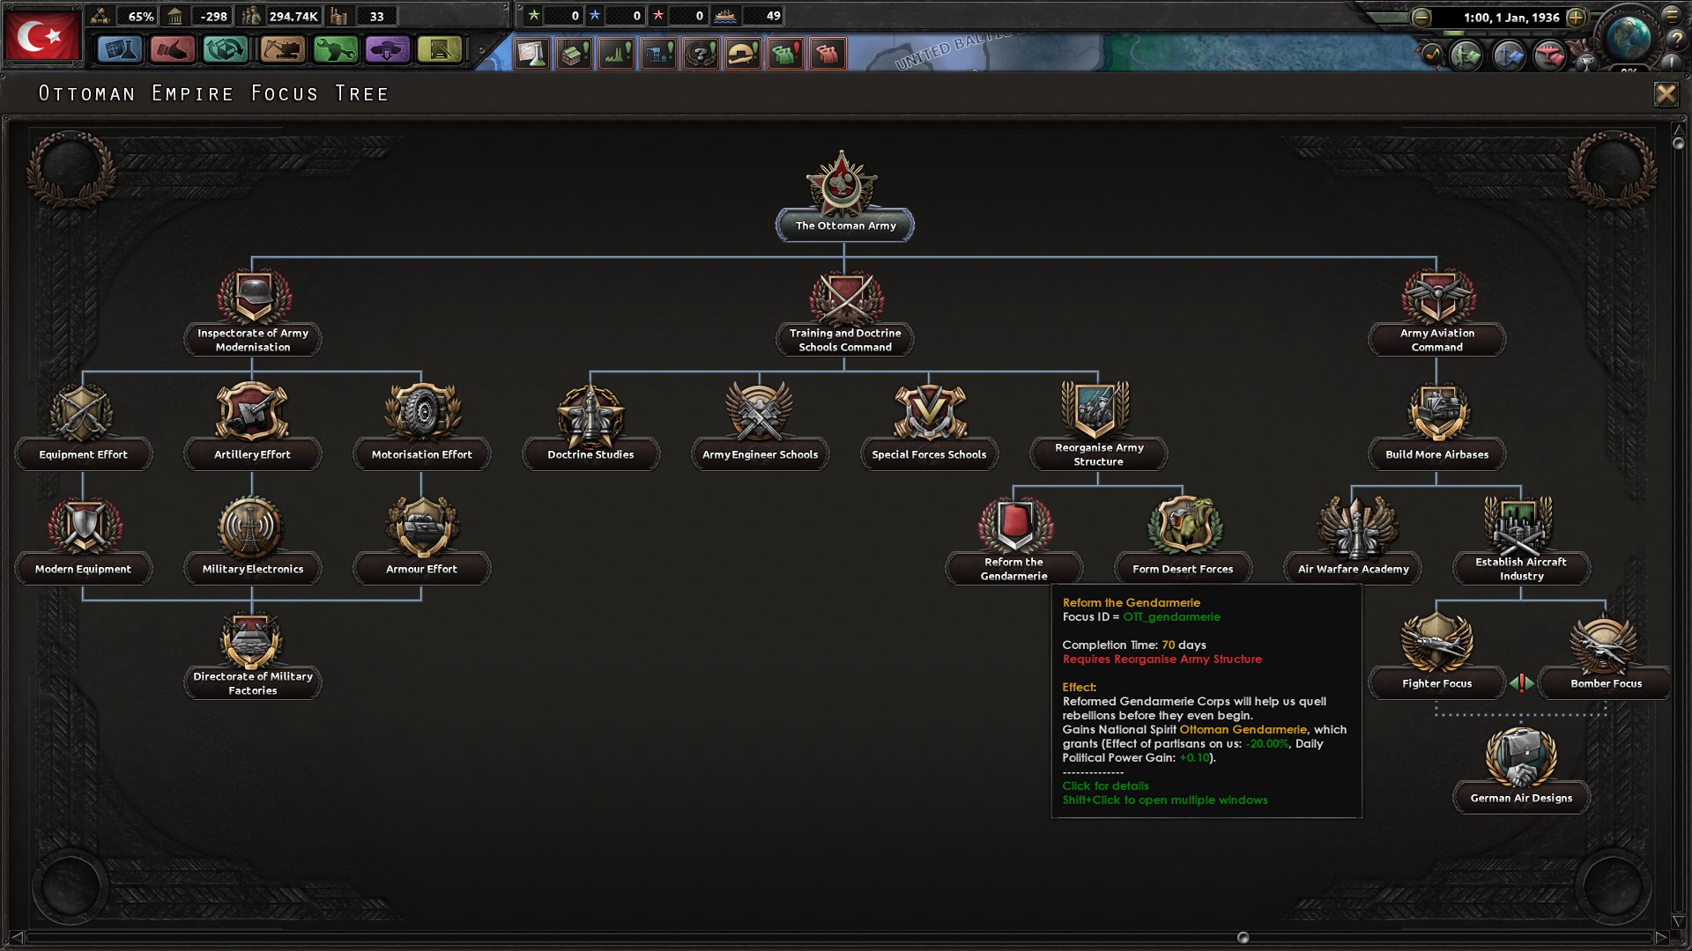This screenshot has height=951, width=1692.
Task: Select the Armour Effort focus
Action: pyautogui.click(x=421, y=539)
